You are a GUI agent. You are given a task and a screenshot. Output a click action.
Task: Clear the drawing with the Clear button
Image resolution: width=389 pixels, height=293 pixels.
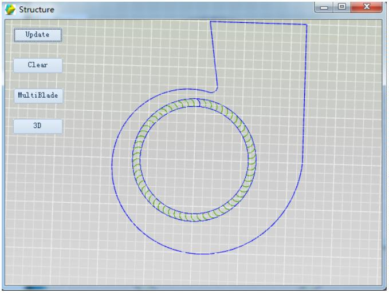coord(38,65)
